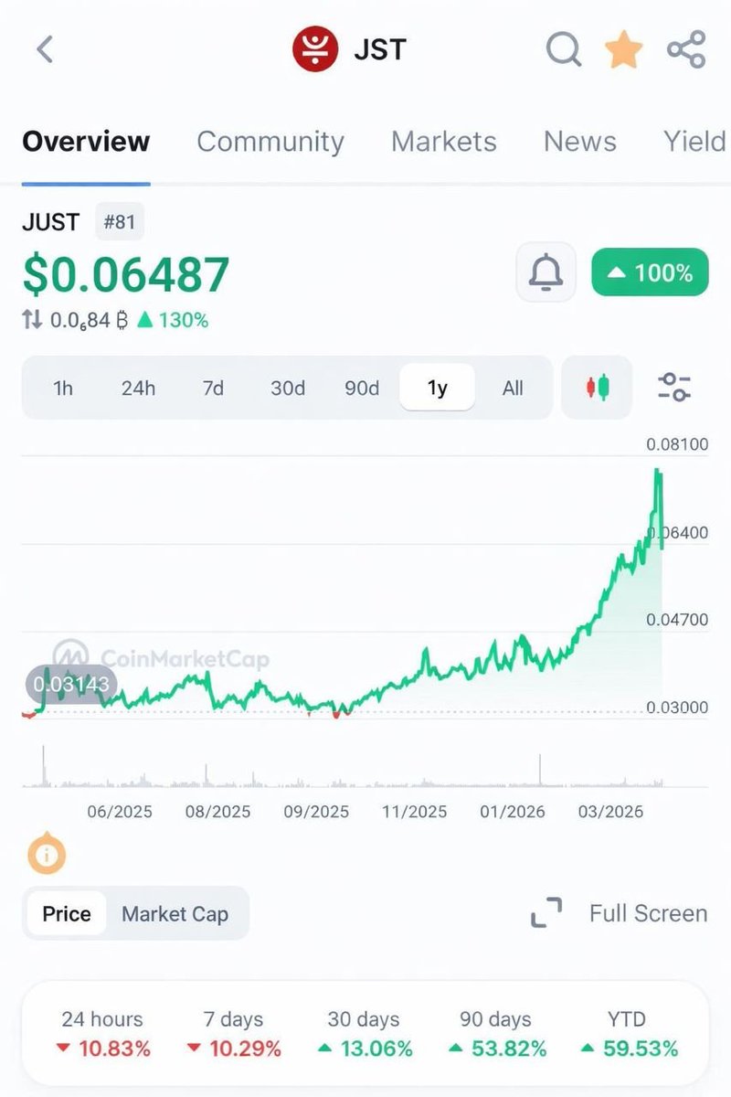Select the All time range
The image size is (731, 1097).
coord(513,388)
